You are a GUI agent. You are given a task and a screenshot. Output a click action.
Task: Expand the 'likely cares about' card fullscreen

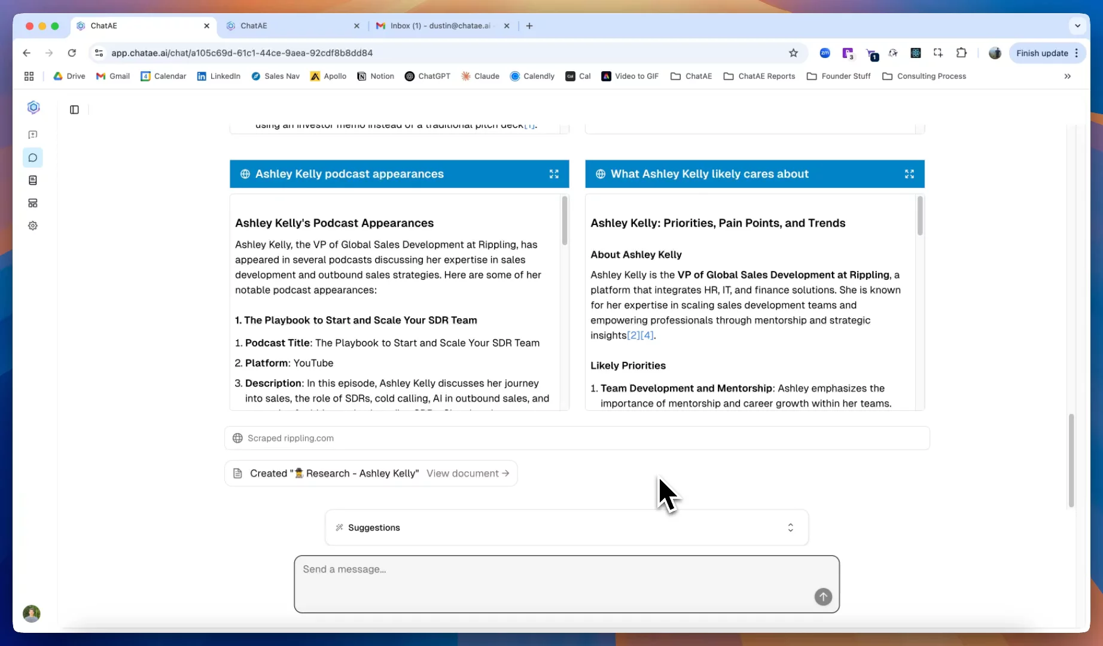[909, 174]
